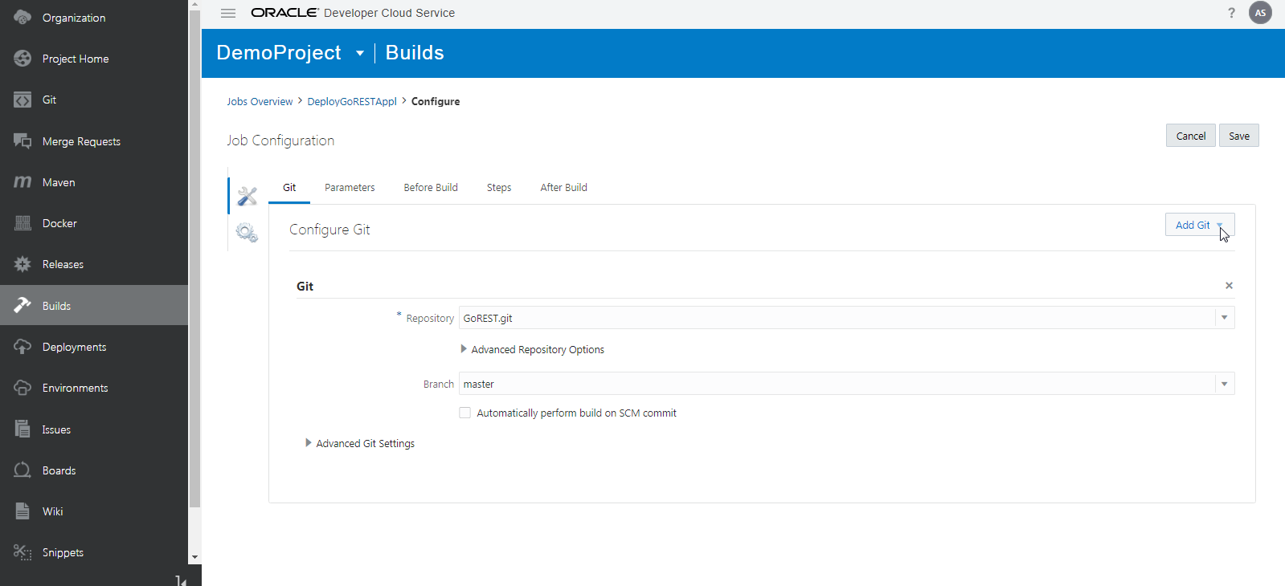Open Merge Requests icon in sidebar

23,141
